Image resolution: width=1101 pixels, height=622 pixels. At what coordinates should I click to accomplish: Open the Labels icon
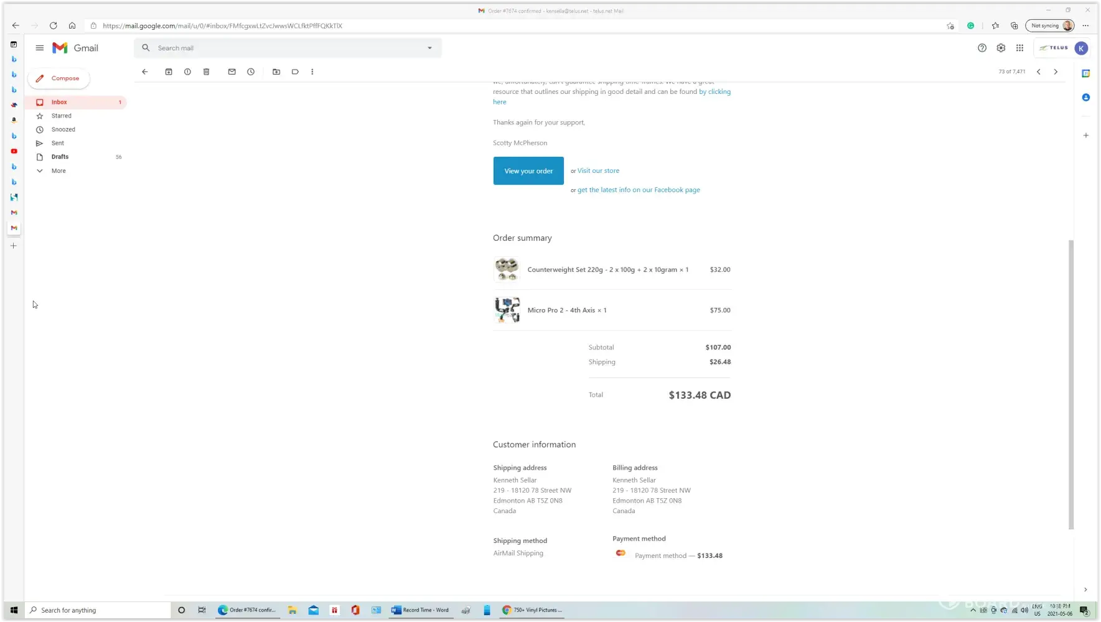(x=295, y=72)
